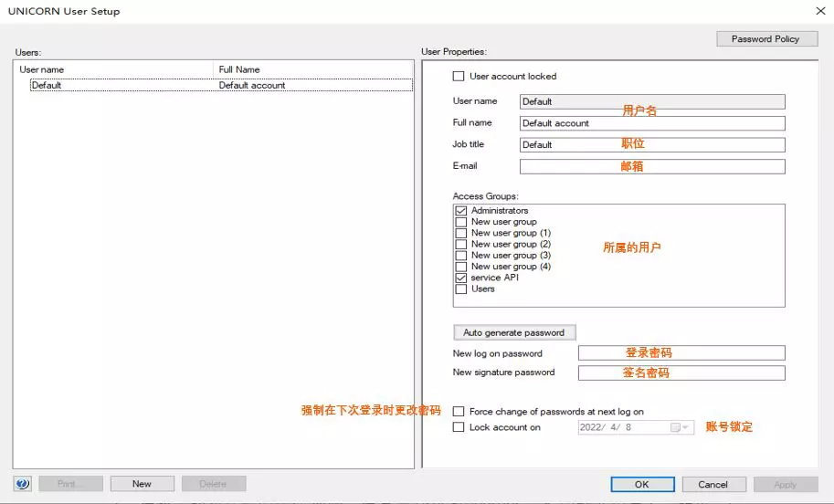Toggle the Lock account on checkbox

tap(459, 427)
